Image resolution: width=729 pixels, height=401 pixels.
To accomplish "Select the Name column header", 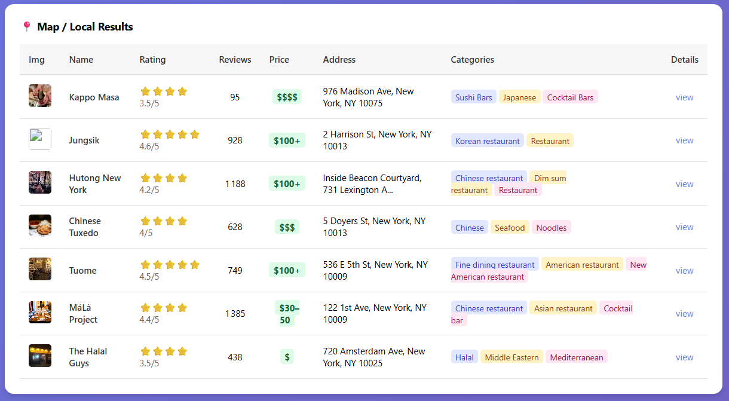I will coord(82,59).
